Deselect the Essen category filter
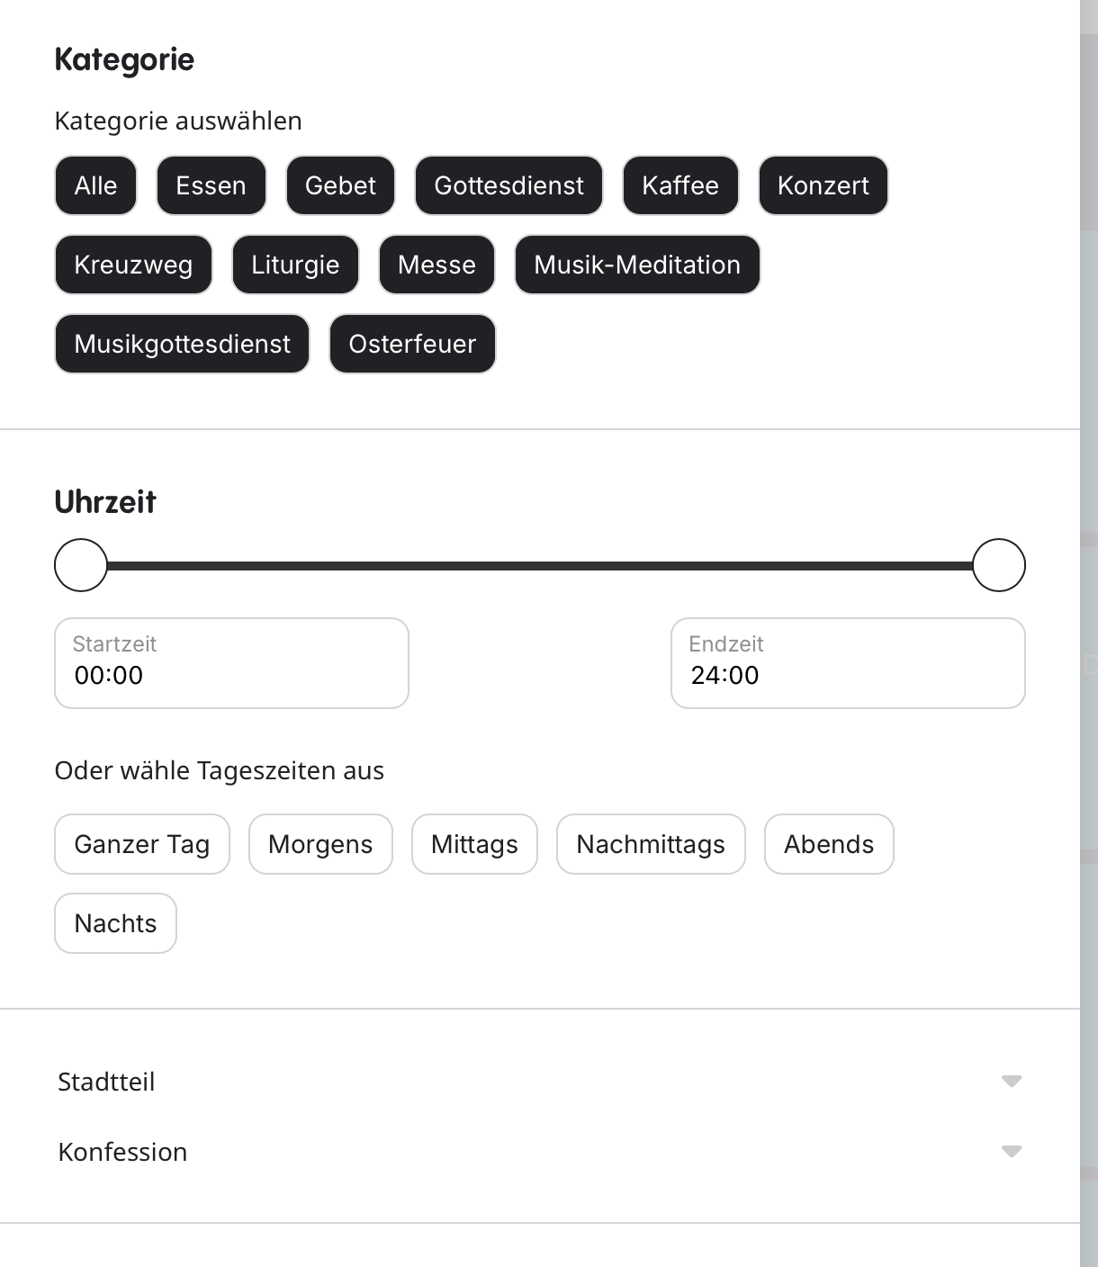The image size is (1098, 1267). tap(211, 185)
